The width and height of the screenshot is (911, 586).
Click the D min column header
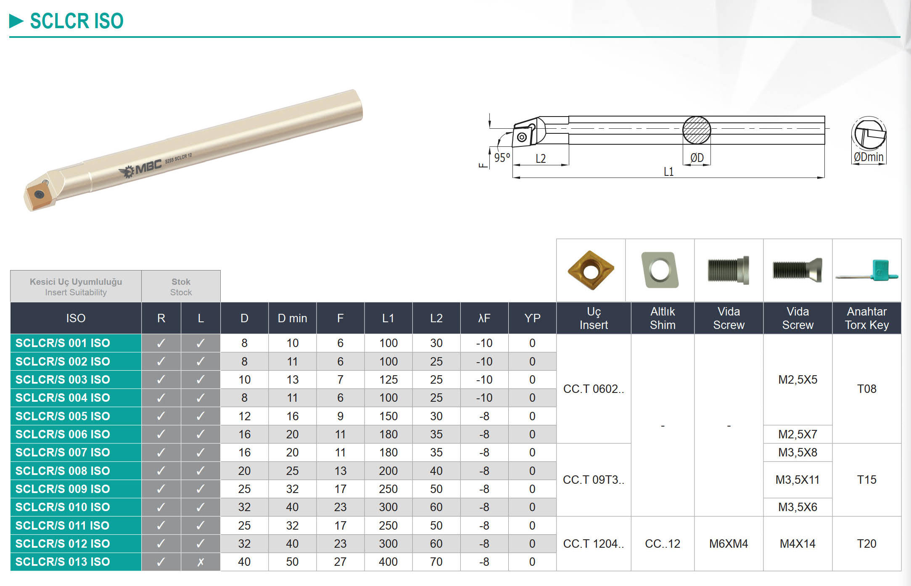pyautogui.click(x=292, y=318)
